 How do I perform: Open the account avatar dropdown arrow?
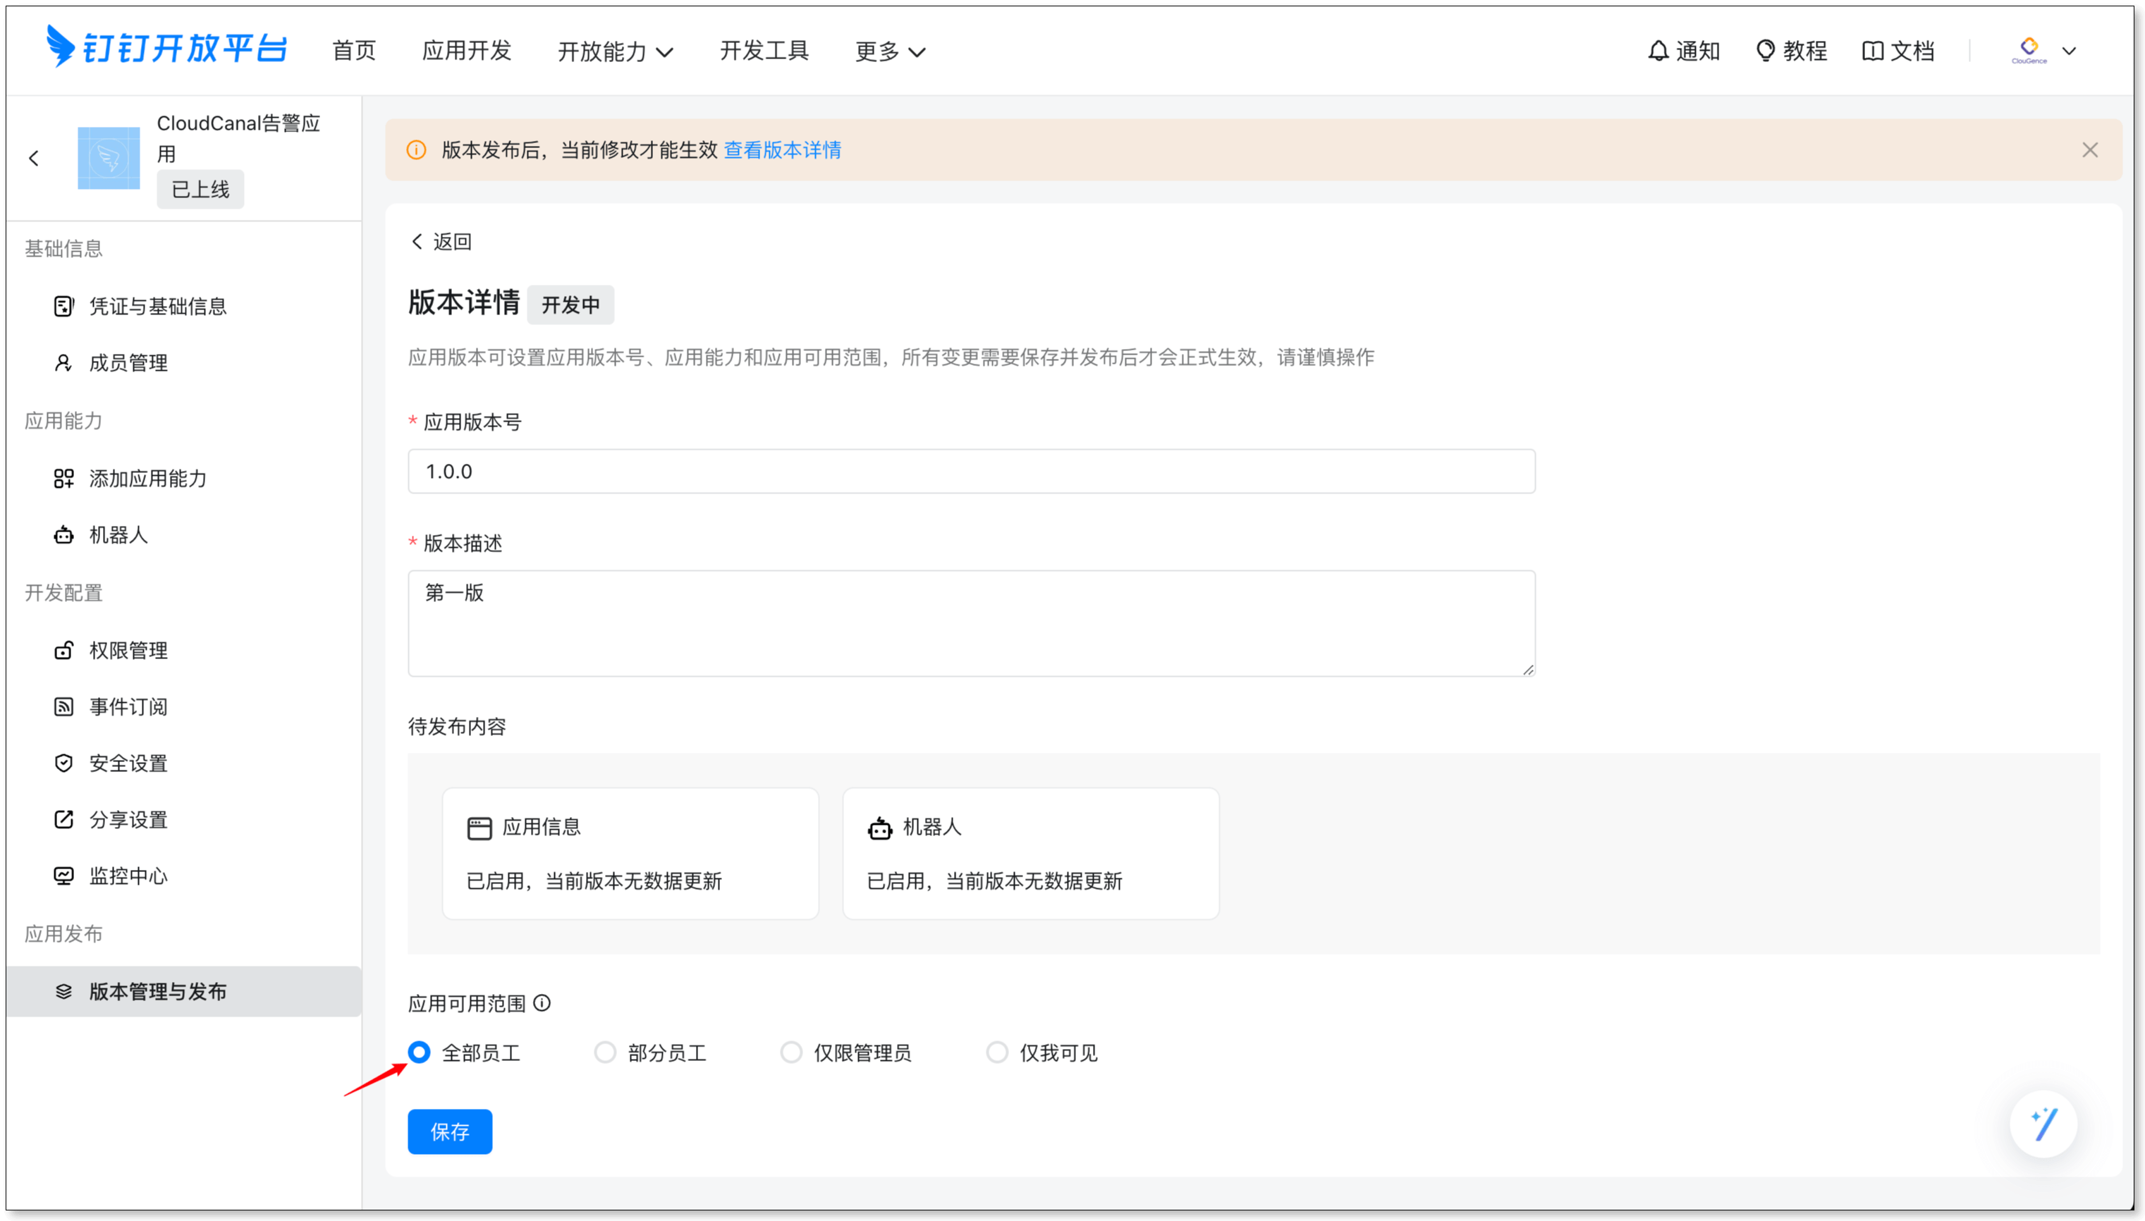tap(2069, 51)
